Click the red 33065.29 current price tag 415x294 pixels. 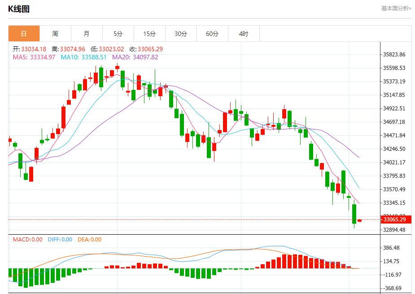396,219
